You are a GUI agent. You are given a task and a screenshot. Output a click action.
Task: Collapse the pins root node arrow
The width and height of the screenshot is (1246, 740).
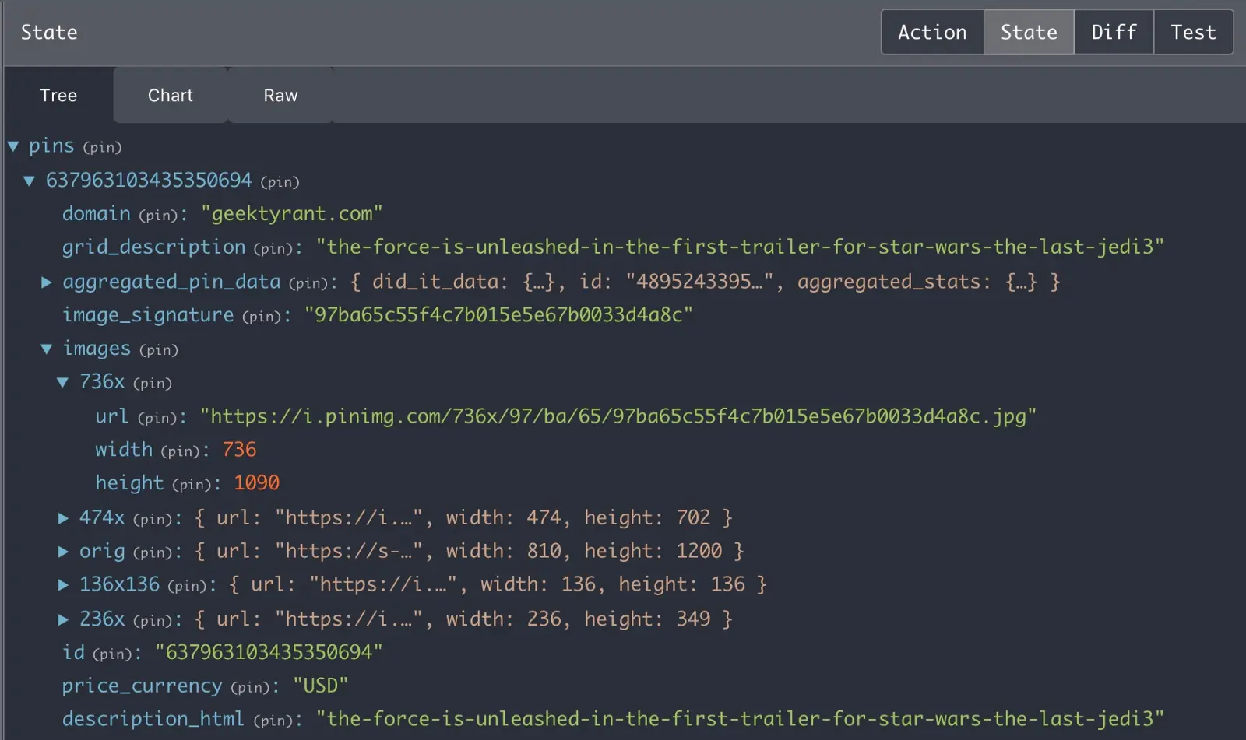(13, 146)
